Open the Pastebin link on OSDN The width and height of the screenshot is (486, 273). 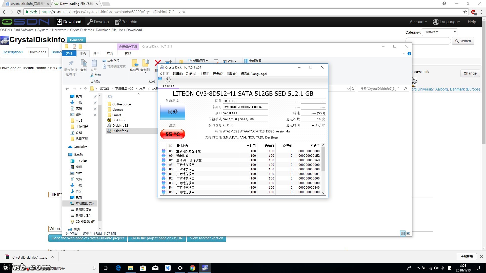126,22
